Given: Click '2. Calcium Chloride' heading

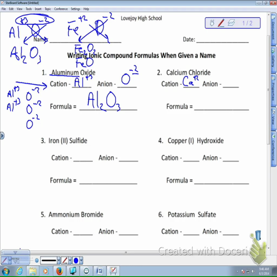Looking at the screenshot, I should (x=183, y=73).
